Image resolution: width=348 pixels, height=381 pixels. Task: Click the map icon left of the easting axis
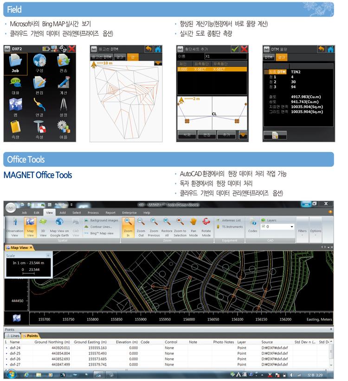tap(17, 318)
